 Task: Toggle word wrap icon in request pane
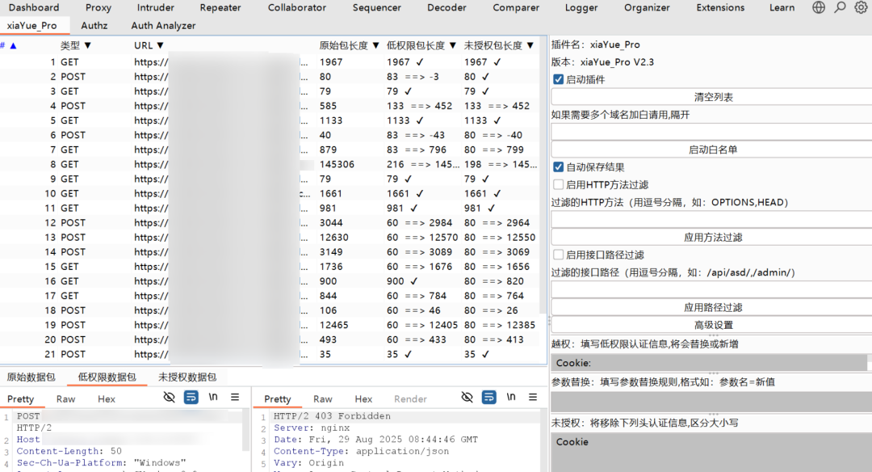[x=191, y=397]
